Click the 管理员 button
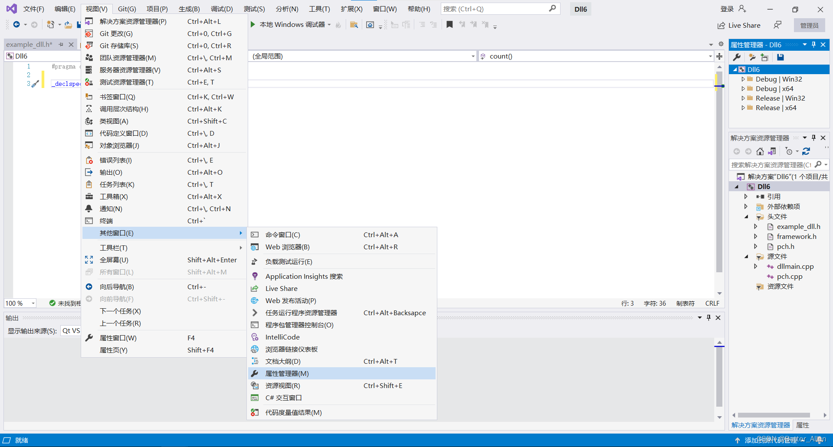 click(x=810, y=25)
